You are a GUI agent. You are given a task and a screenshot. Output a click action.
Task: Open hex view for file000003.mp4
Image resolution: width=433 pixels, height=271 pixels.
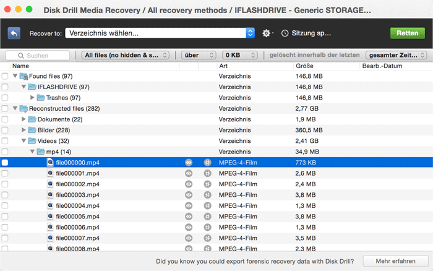[207, 195]
